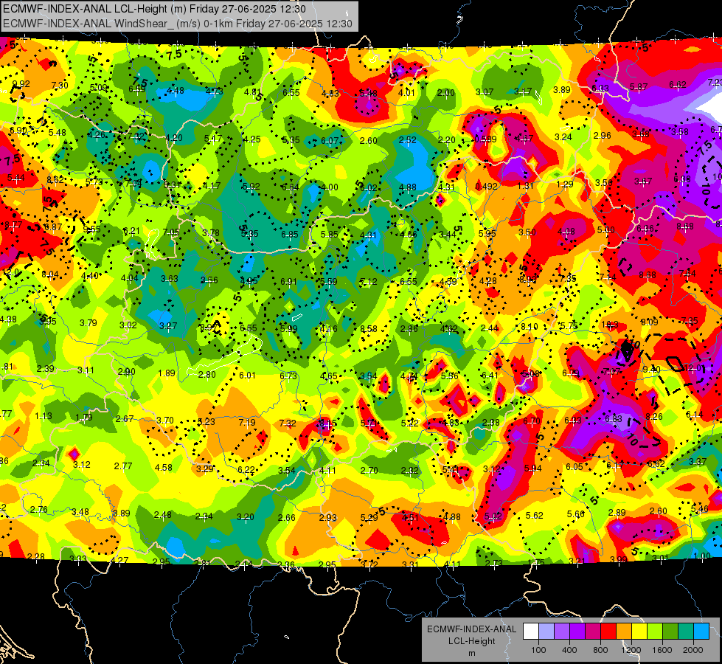Click the wind shear value '10.3'
Viewport: 722px width, 664px height.
click(x=610, y=325)
